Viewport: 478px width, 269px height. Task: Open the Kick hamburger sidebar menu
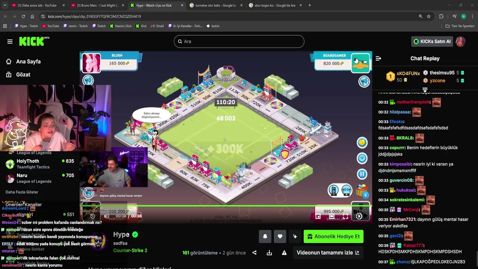[x=10, y=41]
